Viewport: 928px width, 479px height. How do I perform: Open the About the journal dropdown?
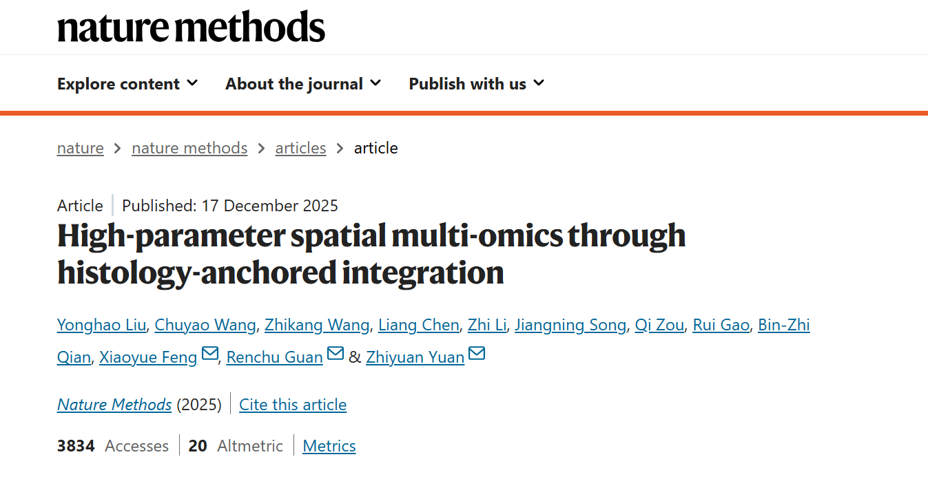point(303,84)
